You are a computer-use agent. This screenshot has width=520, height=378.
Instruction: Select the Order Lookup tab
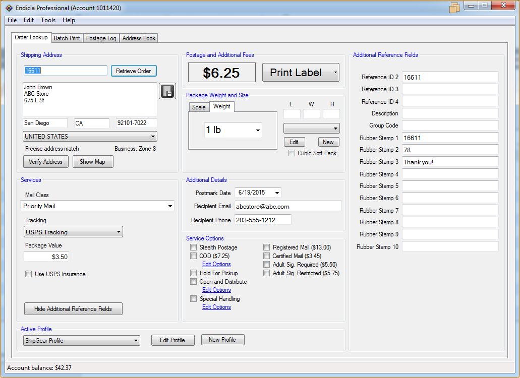(x=31, y=37)
